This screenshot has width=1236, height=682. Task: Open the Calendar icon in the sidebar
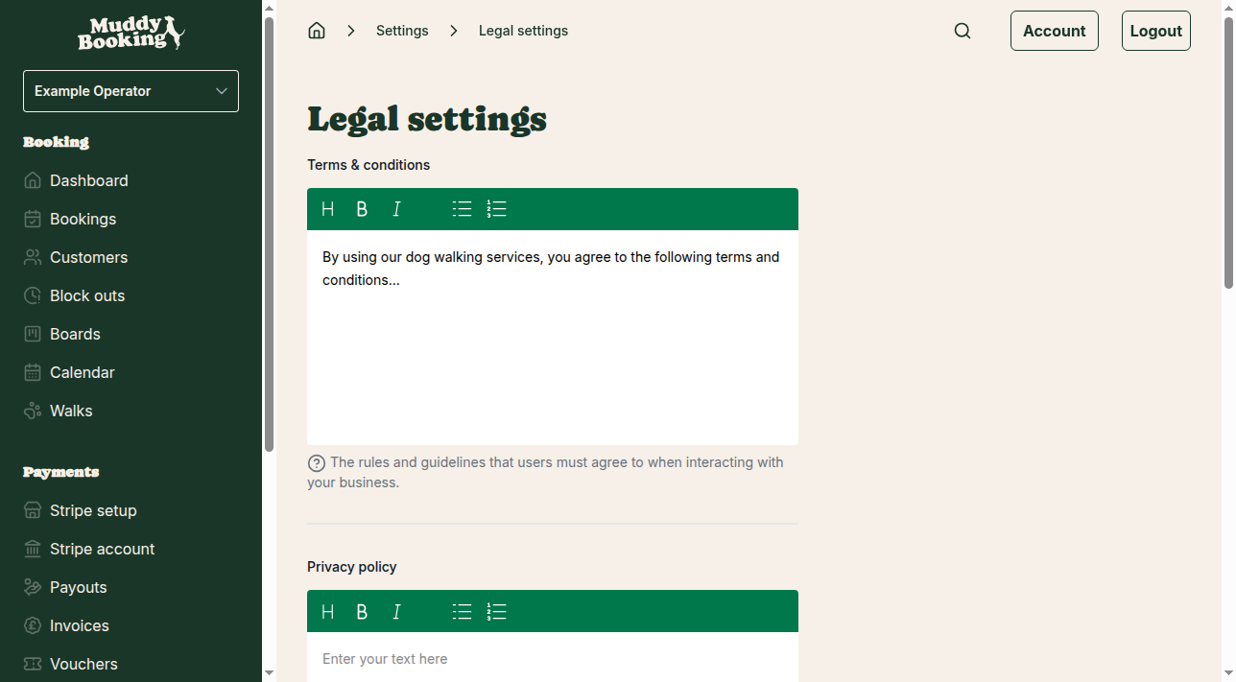click(32, 372)
